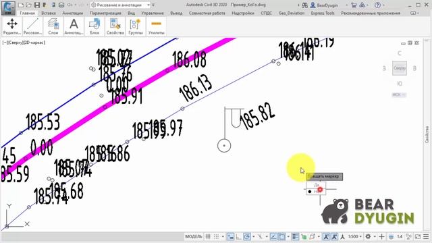Open the МСК coordinate system dropdown
The width and height of the screenshot is (432, 243).
(x=399, y=94)
